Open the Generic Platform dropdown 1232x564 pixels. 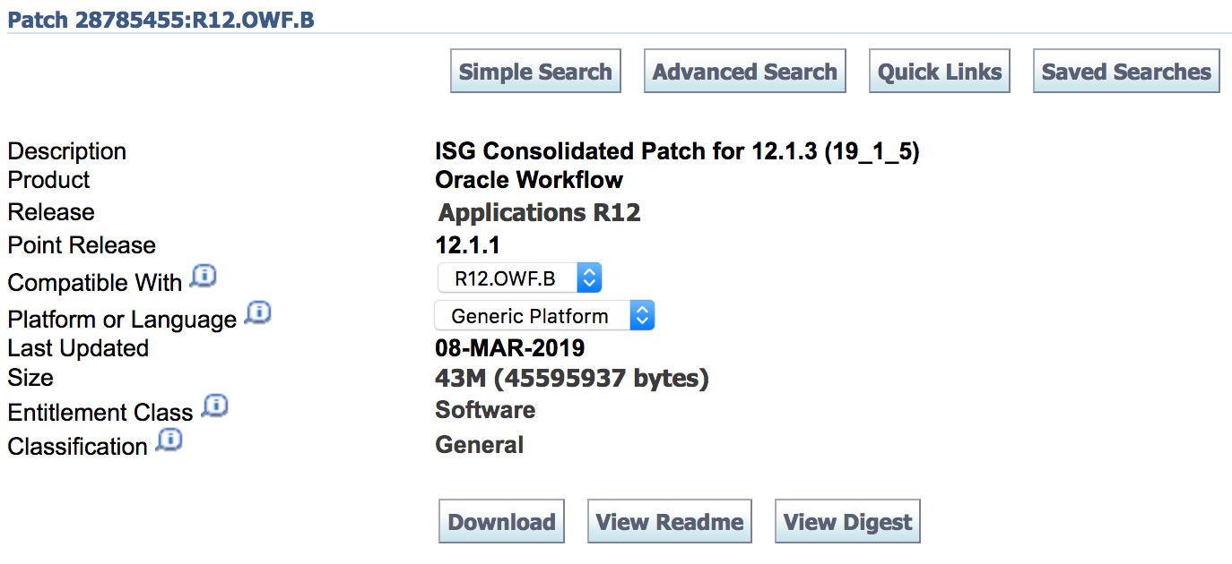coord(544,316)
